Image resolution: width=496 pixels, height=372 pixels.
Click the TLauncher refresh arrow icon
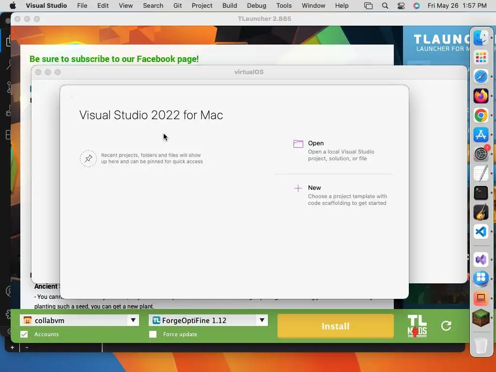(446, 325)
